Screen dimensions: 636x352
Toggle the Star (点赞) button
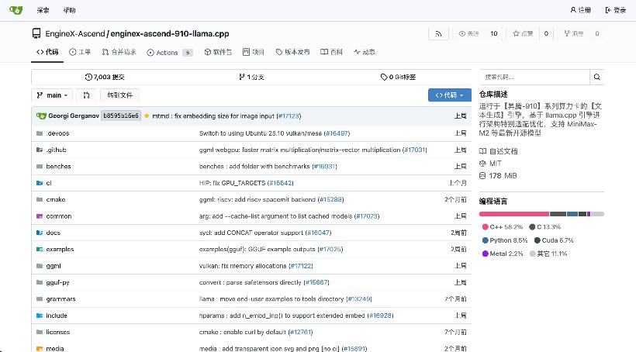coord(523,34)
